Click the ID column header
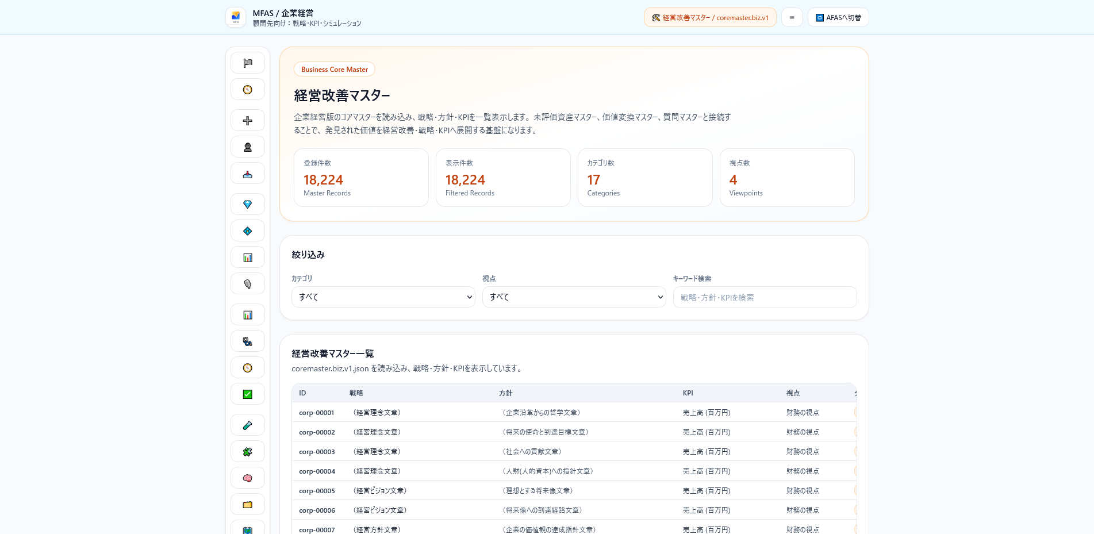Image resolution: width=1094 pixels, height=534 pixels. (302, 393)
